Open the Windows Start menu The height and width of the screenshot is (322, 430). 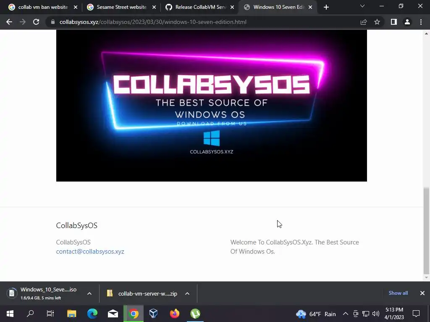(x=10, y=314)
